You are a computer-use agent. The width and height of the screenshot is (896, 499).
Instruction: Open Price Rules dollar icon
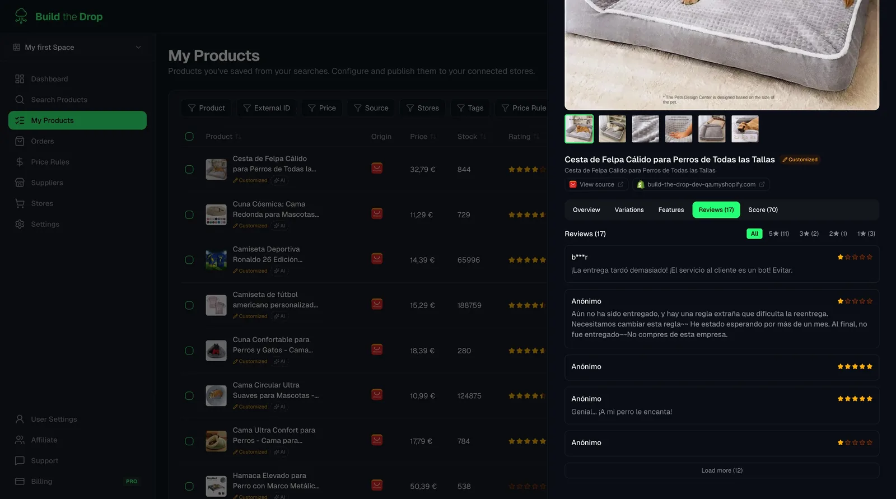click(x=20, y=162)
